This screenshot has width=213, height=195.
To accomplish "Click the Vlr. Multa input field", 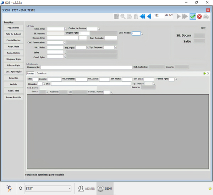I will coord(127,79).
